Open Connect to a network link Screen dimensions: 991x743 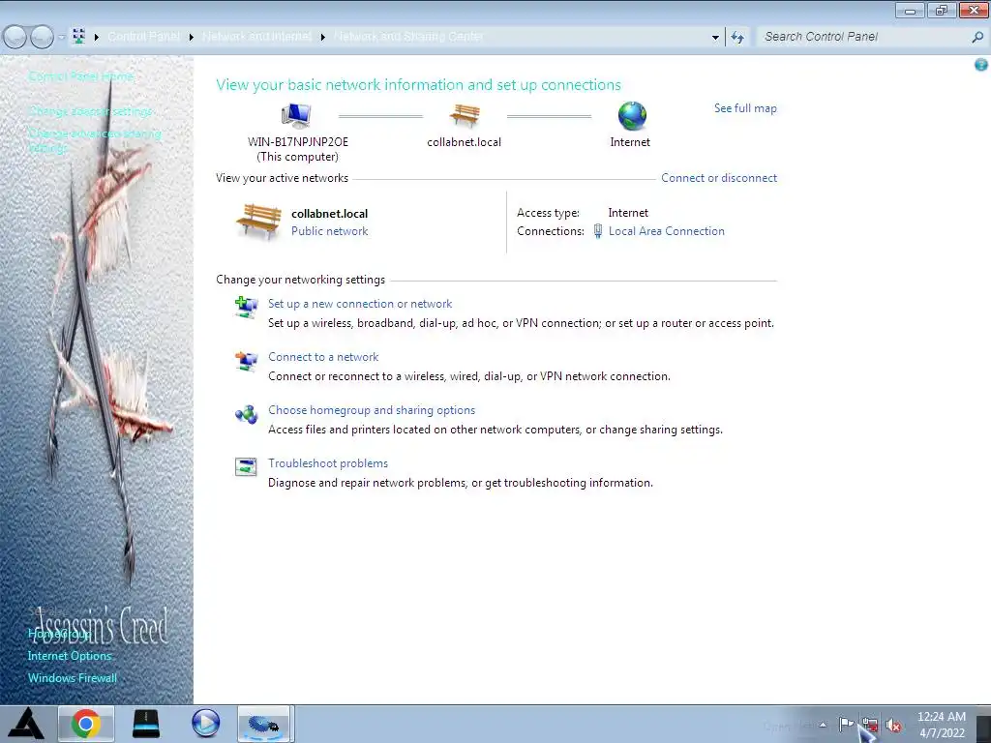(x=323, y=357)
